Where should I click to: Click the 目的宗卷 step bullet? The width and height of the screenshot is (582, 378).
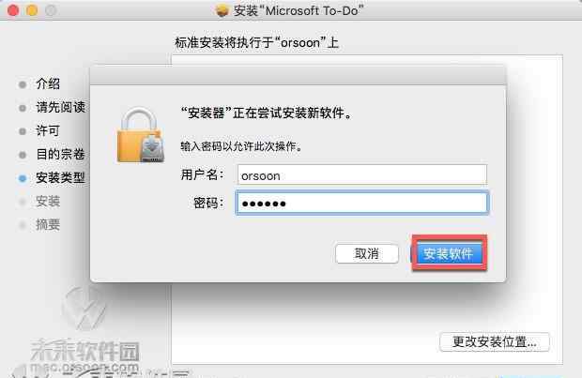(x=23, y=155)
